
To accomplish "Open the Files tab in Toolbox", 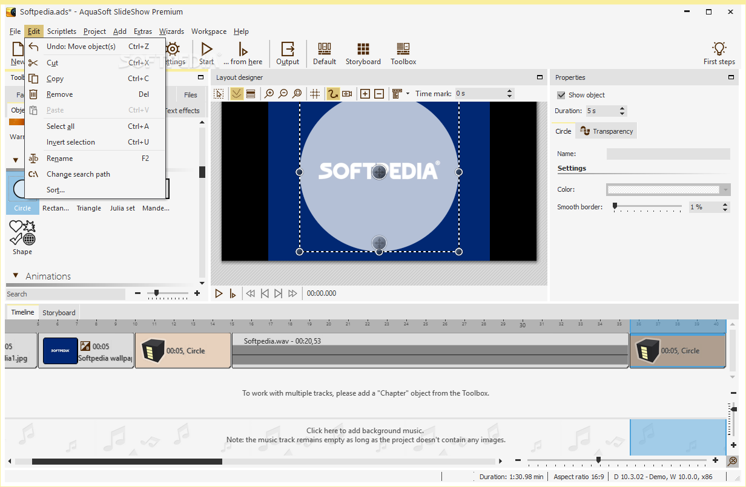I will coord(191,95).
